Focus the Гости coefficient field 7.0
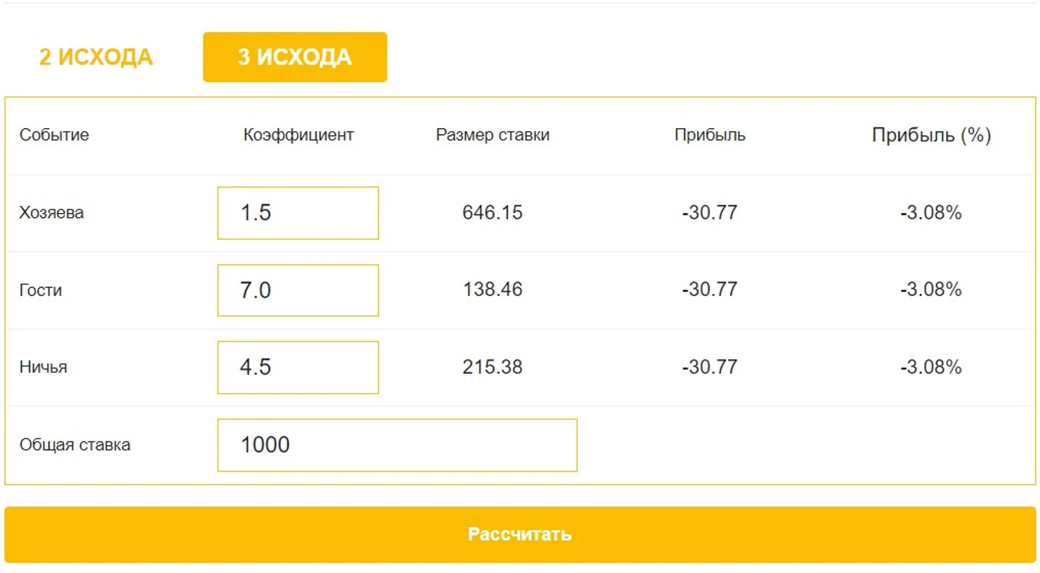 point(298,290)
